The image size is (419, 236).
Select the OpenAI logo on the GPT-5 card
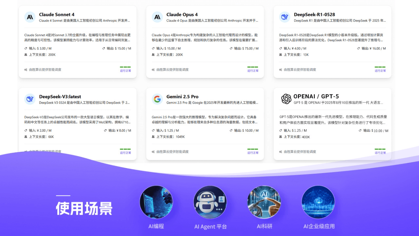pos(286,99)
